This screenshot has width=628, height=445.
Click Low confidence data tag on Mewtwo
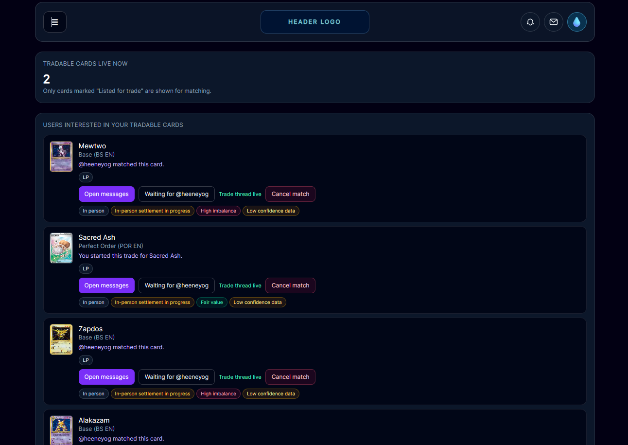click(271, 211)
